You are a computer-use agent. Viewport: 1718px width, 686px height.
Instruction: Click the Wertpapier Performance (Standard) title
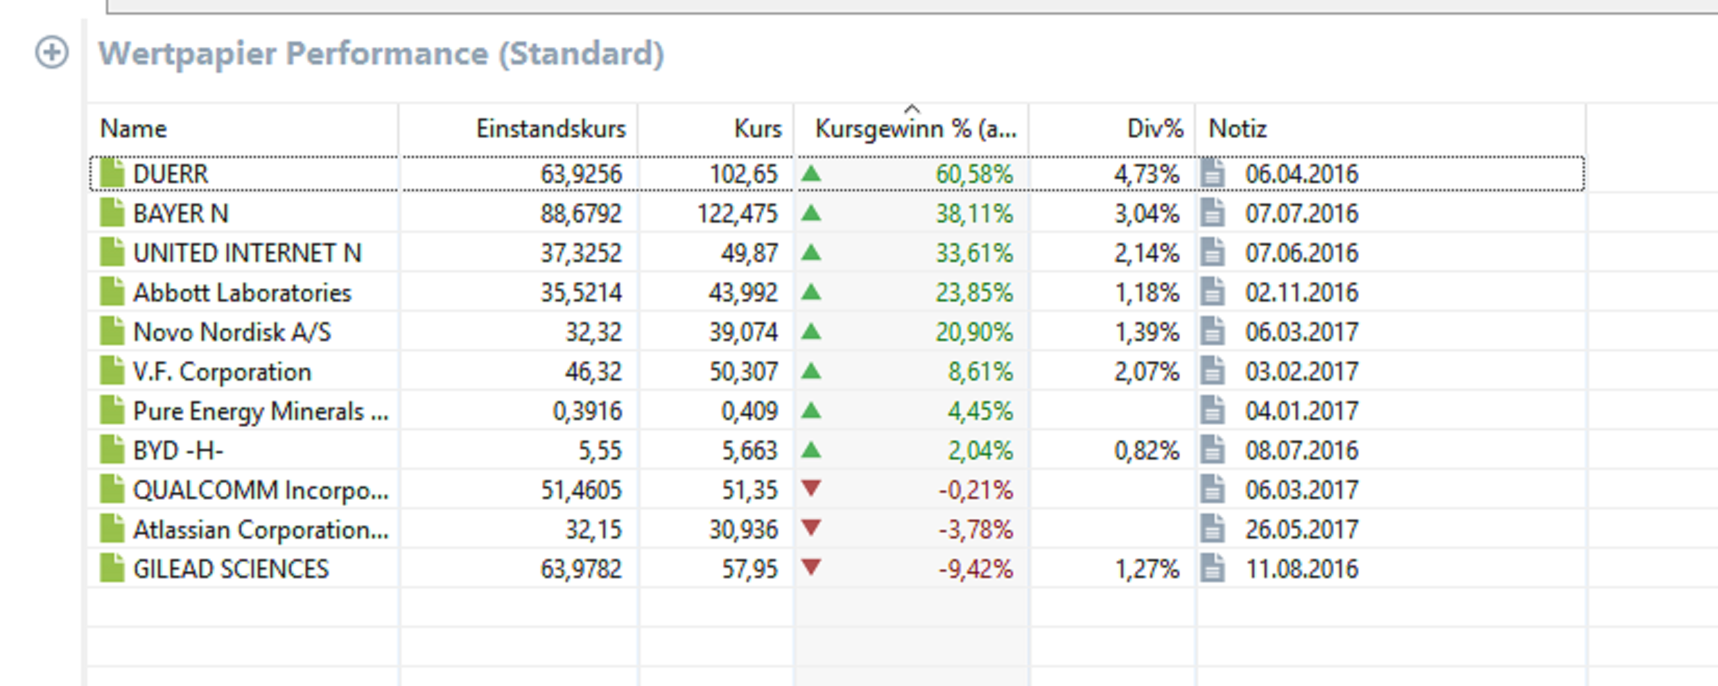(381, 54)
